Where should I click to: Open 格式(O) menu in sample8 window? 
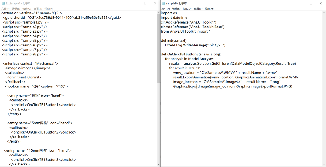(187, 8)
